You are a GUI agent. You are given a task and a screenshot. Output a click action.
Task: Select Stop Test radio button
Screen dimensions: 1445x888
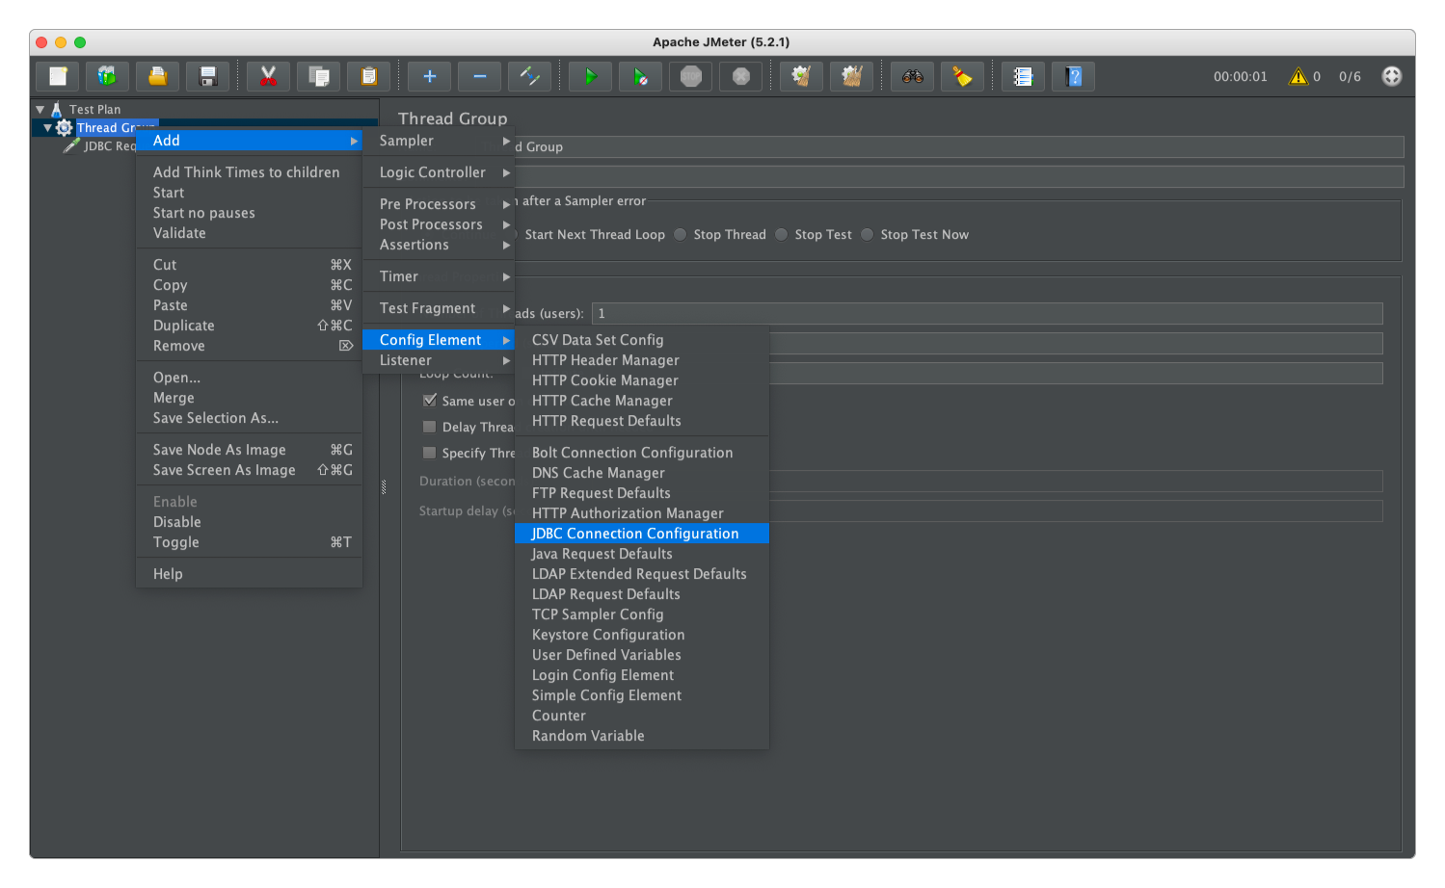(782, 234)
